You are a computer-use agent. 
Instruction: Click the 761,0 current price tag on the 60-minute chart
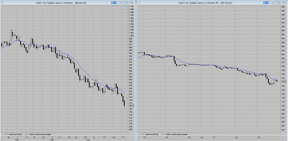tap(284, 82)
